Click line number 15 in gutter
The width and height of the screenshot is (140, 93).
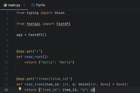(6, 90)
